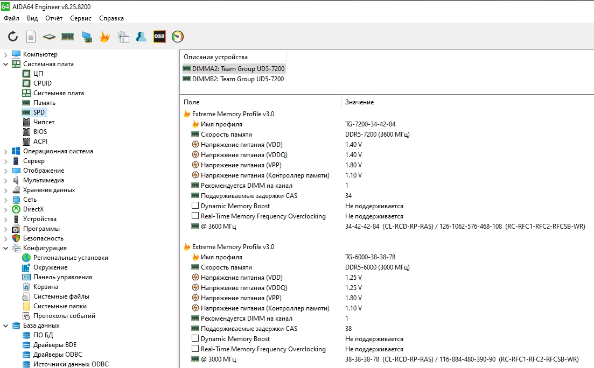Screen dimensions: 594x368
Task: Open the ACPI tree item
Action: coord(40,141)
